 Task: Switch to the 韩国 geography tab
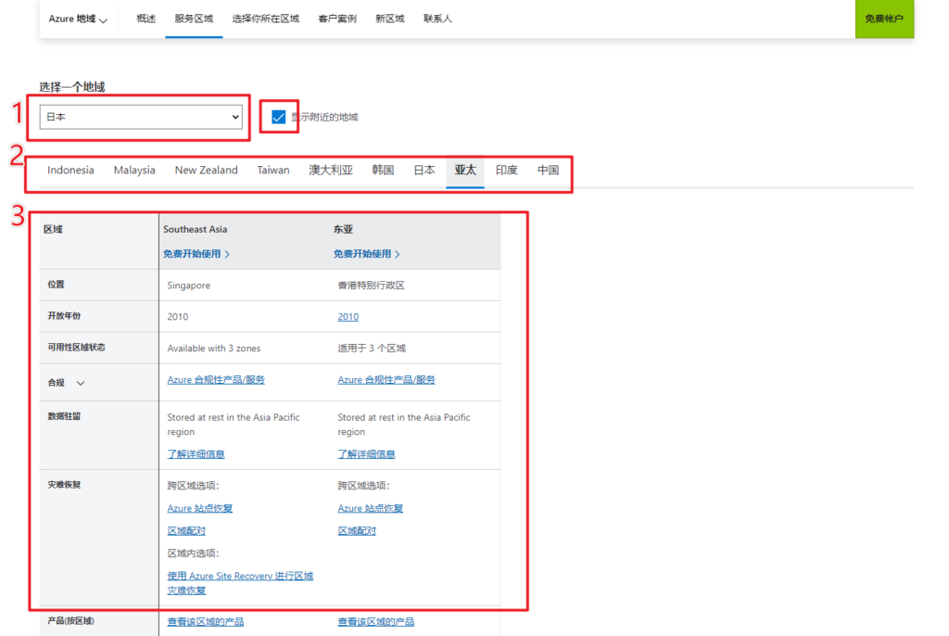coord(383,171)
